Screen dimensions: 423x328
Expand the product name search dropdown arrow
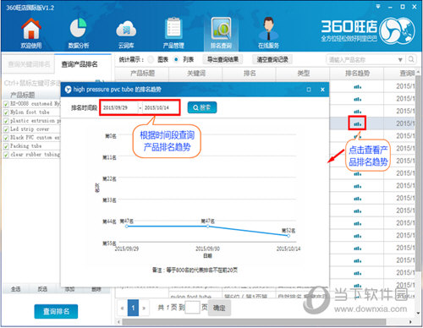(400, 60)
